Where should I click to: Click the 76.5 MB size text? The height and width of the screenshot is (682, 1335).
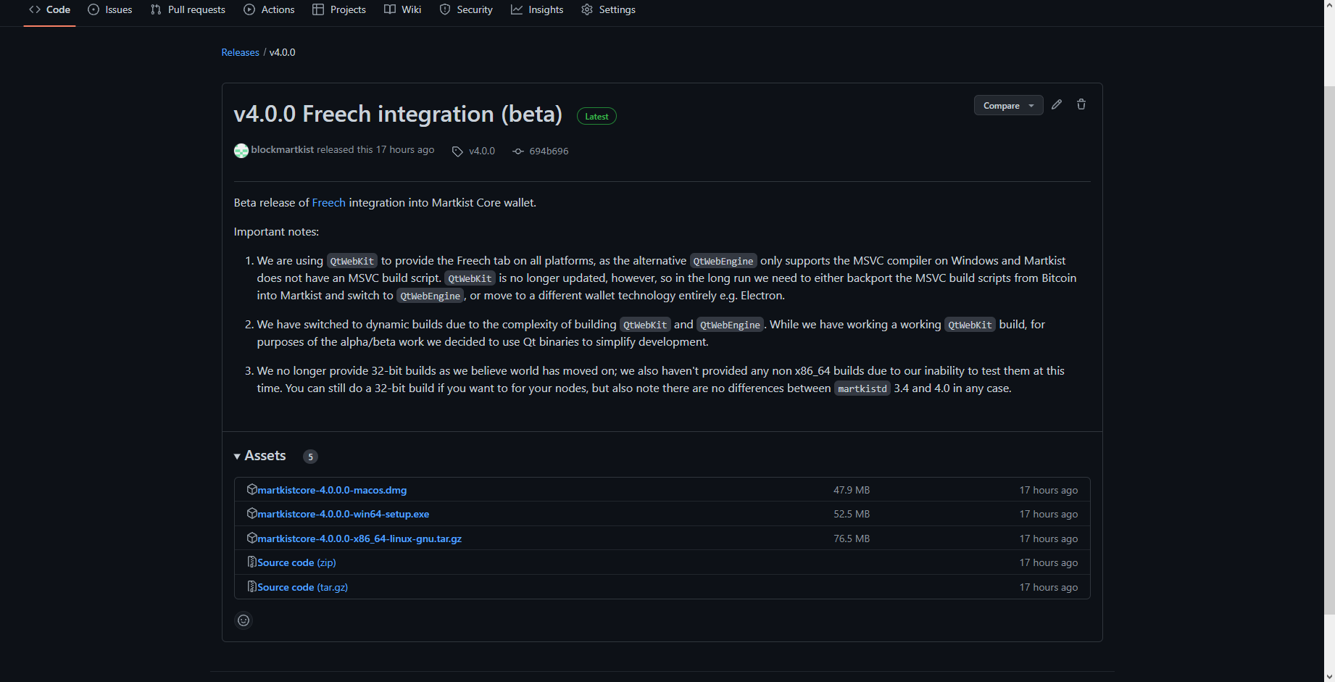(852, 538)
